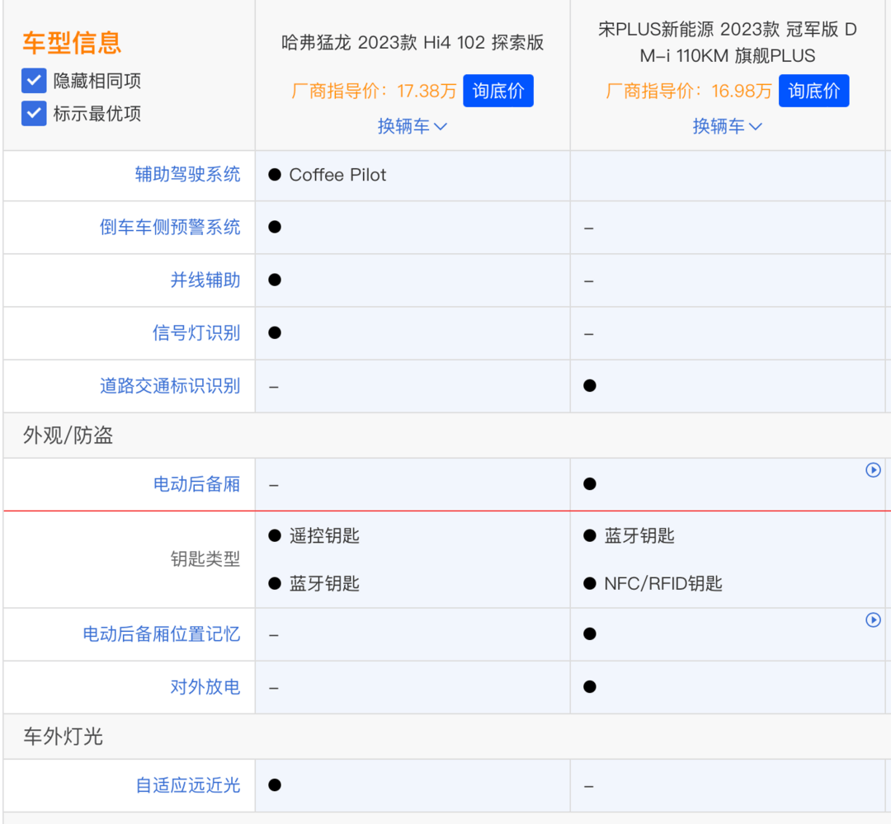Open the 信号灯识别 link
This screenshot has width=891, height=824.
tap(196, 333)
